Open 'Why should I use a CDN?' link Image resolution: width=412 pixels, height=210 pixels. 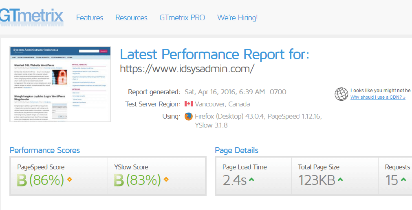click(x=378, y=97)
